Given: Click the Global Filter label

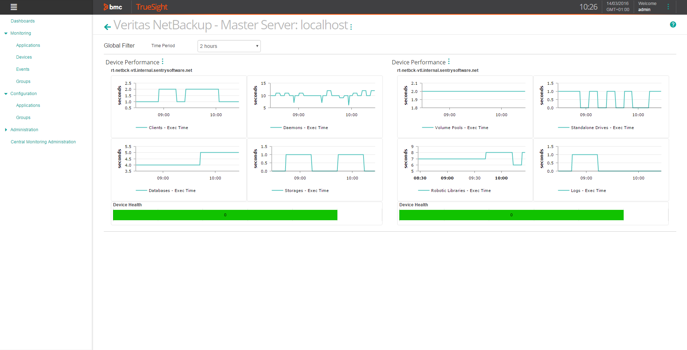Looking at the screenshot, I should pos(119,46).
